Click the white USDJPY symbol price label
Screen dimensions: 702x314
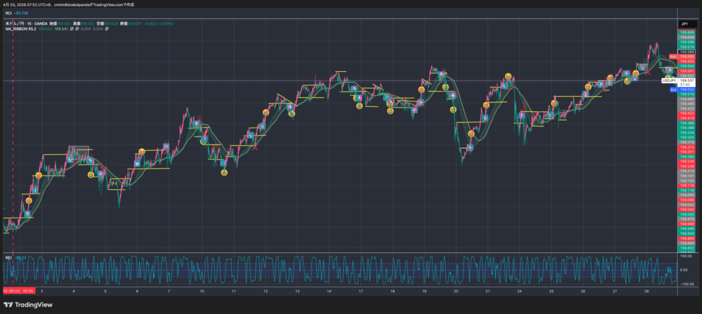pyautogui.click(x=669, y=80)
